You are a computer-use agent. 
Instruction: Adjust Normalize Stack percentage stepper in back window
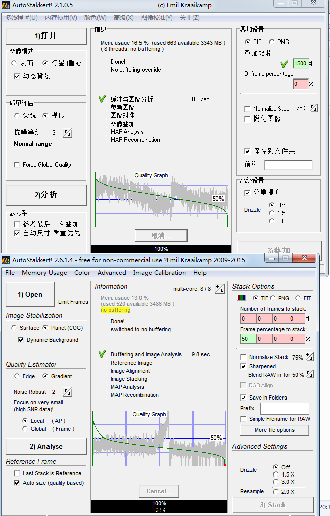[x=314, y=108]
